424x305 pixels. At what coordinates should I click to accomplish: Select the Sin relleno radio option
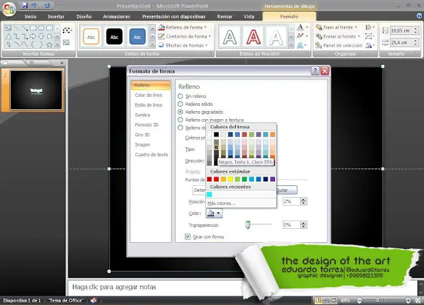180,96
